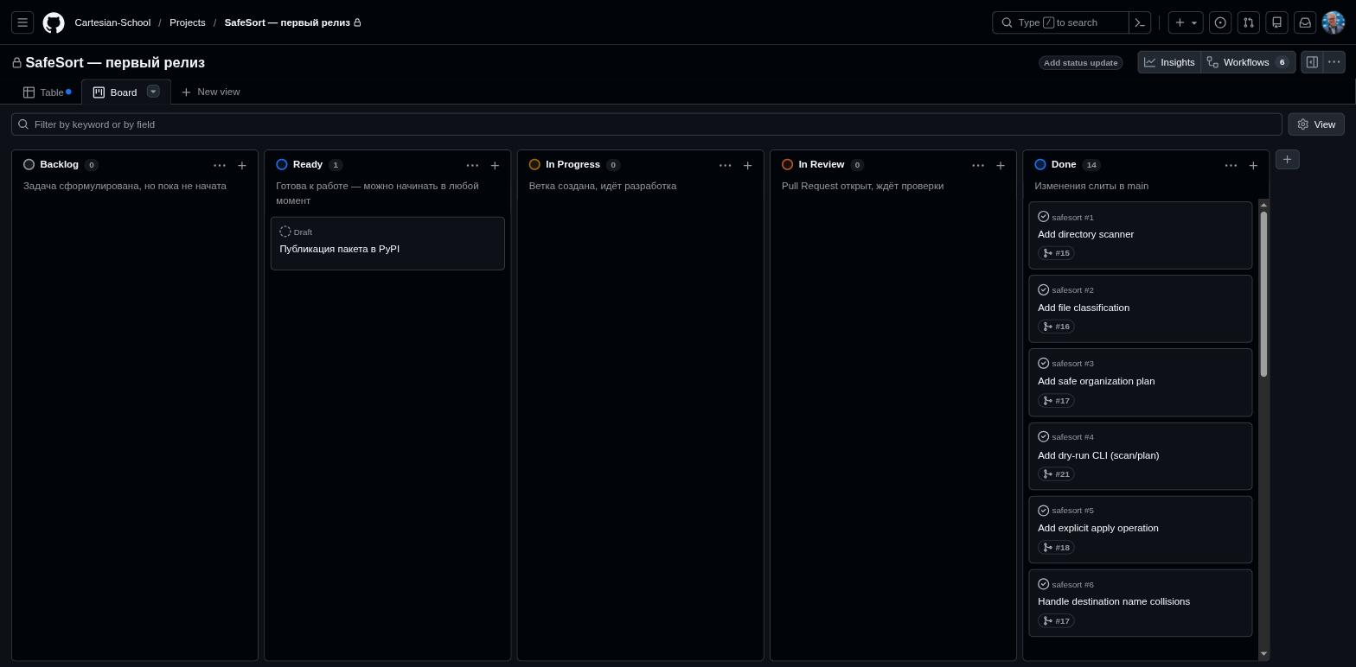
Task: Open the user avatar menu
Action: coord(1334,22)
